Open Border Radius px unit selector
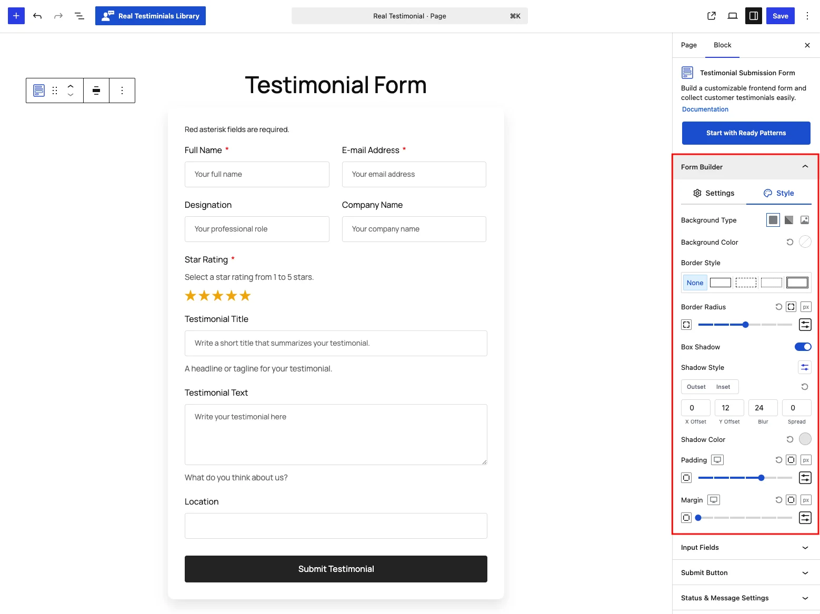Image resolution: width=820 pixels, height=614 pixels. 806,307
